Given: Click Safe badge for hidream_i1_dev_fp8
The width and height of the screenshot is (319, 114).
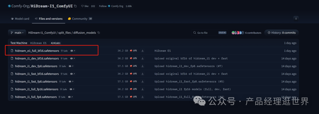Looking at the screenshot, I should coord(62,66).
